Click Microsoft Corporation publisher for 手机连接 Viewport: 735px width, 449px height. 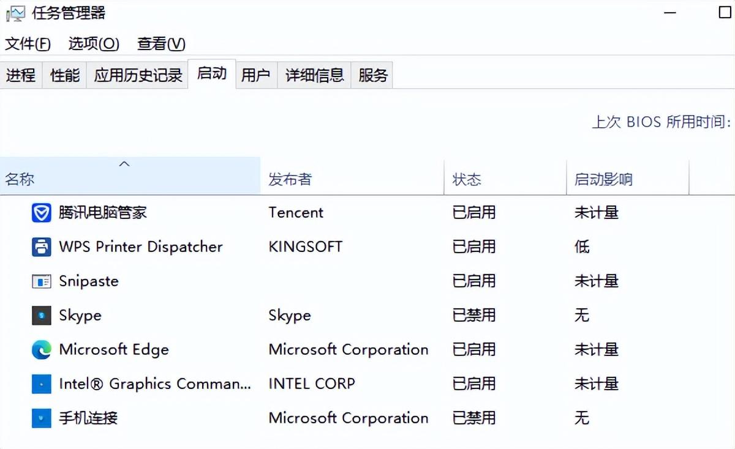click(349, 418)
